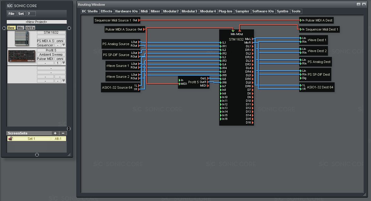This screenshot has width=371, height=201.
Task: Open the Modular3 menu
Action: 189,11
